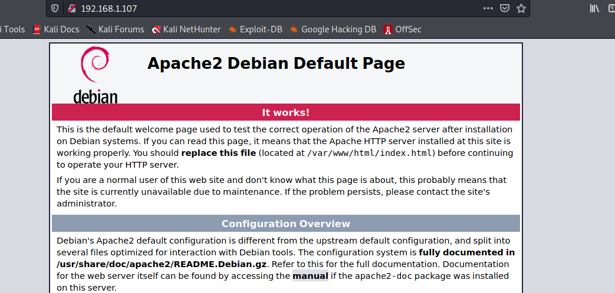Click the Configuration Overview header
The width and height of the screenshot is (615, 293).
[x=286, y=224]
